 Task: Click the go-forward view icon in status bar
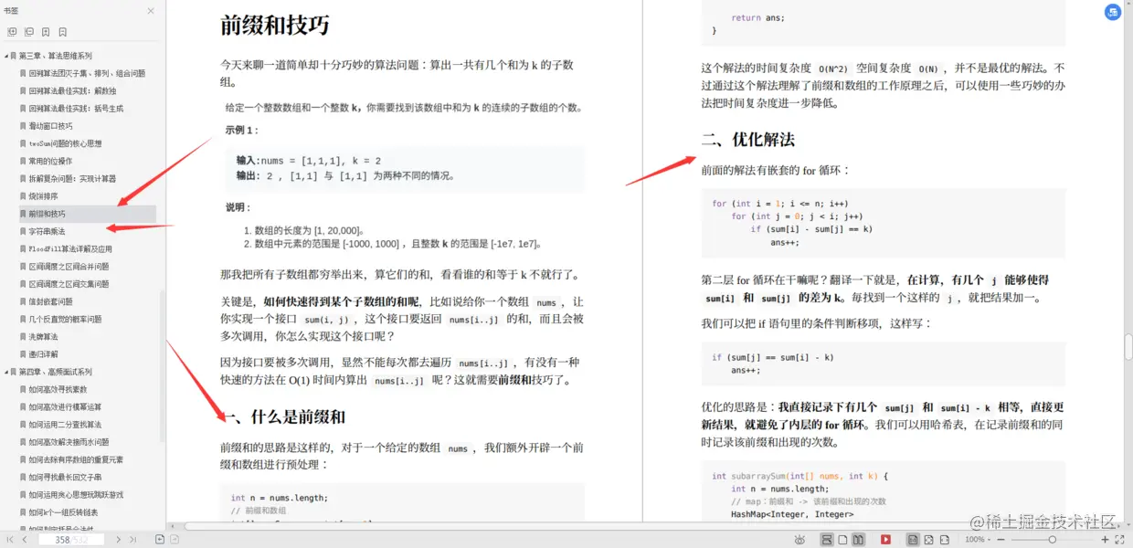tap(175, 540)
